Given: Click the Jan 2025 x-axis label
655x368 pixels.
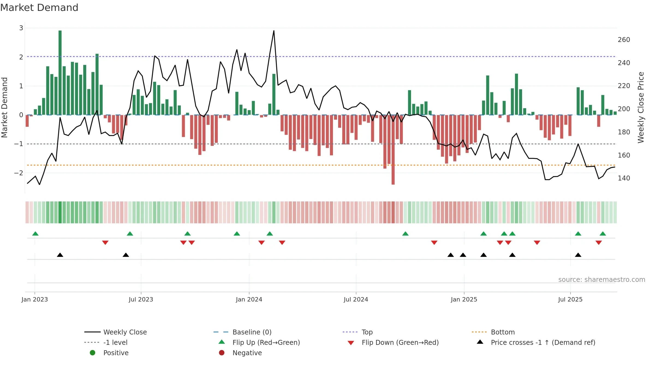Looking at the screenshot, I should (464, 299).
